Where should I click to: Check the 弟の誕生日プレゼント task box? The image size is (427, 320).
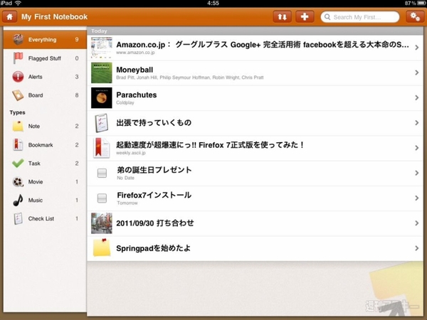pos(102,173)
